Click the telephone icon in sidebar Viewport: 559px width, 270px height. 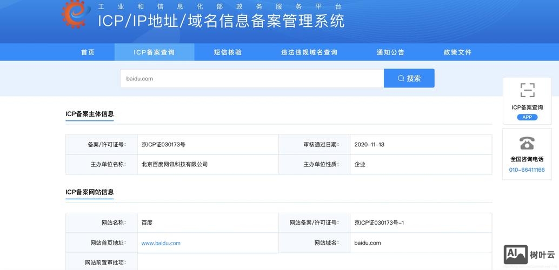(x=527, y=143)
